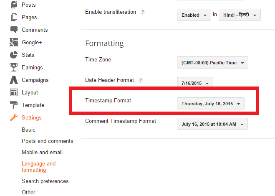Click the Settings wrench icon

[x=14, y=118]
